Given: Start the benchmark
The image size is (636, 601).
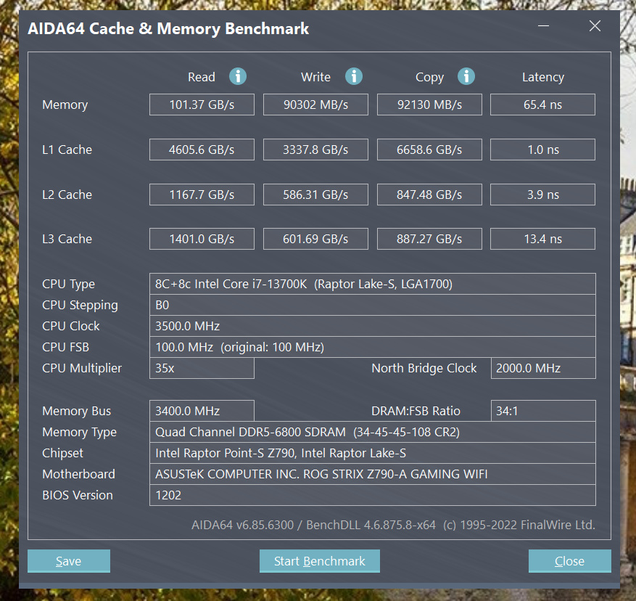Looking at the screenshot, I should coord(320,561).
